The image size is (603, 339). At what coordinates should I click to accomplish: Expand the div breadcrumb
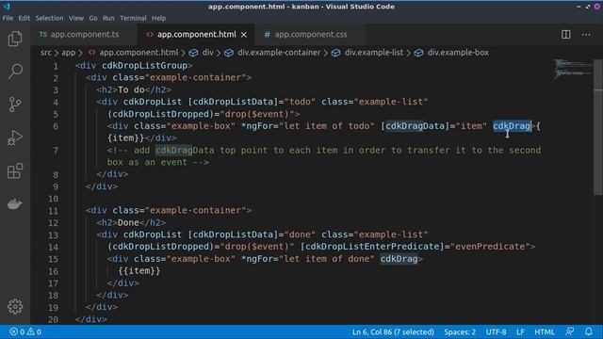[x=202, y=53]
